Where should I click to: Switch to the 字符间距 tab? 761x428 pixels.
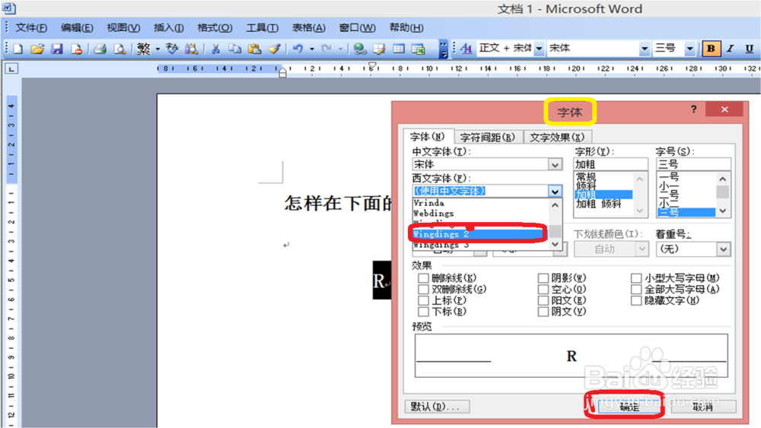tap(488, 137)
